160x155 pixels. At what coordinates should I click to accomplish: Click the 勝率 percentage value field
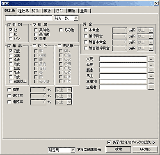(x=38, y=90)
